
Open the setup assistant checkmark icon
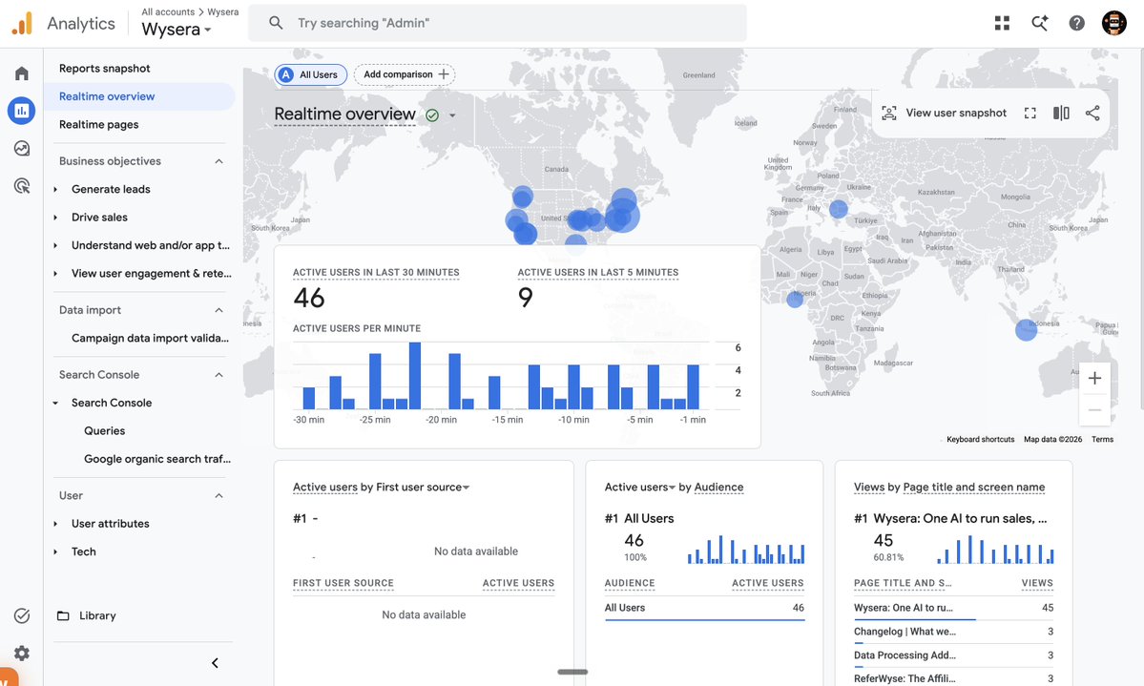22,615
